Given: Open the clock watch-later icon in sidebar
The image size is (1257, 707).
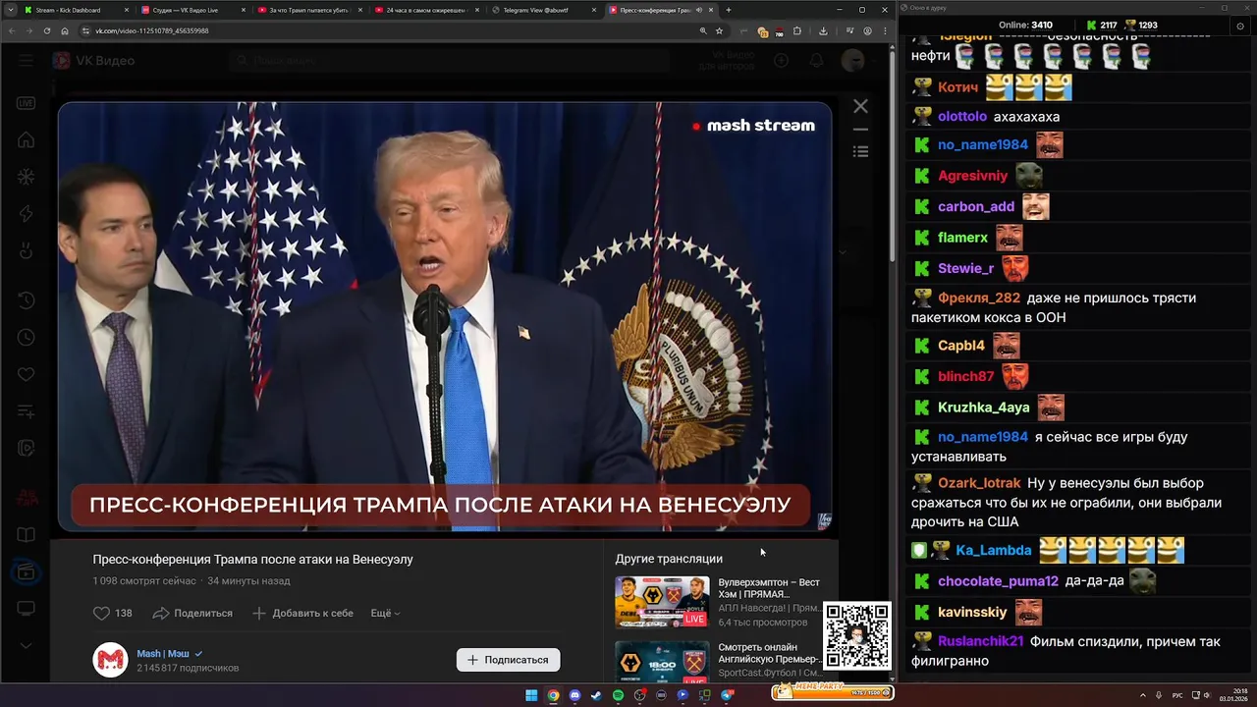Looking at the screenshot, I should click(27, 337).
